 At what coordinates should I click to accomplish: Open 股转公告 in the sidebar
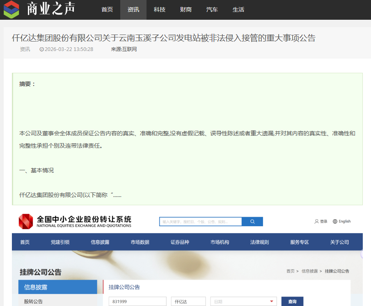point(33,301)
